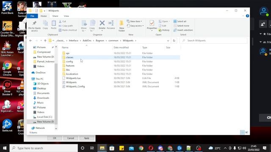
Task: Switch to the View ribbon tab
Action: pos(66,16)
